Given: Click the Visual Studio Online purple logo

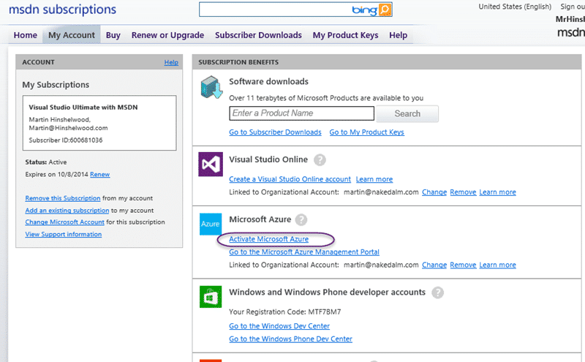Looking at the screenshot, I should click(211, 165).
